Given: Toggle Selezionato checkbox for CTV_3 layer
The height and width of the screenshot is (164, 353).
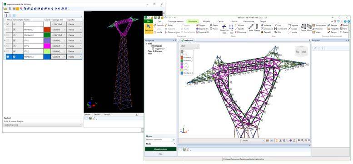Looking at the screenshot, I should click(x=15, y=51).
